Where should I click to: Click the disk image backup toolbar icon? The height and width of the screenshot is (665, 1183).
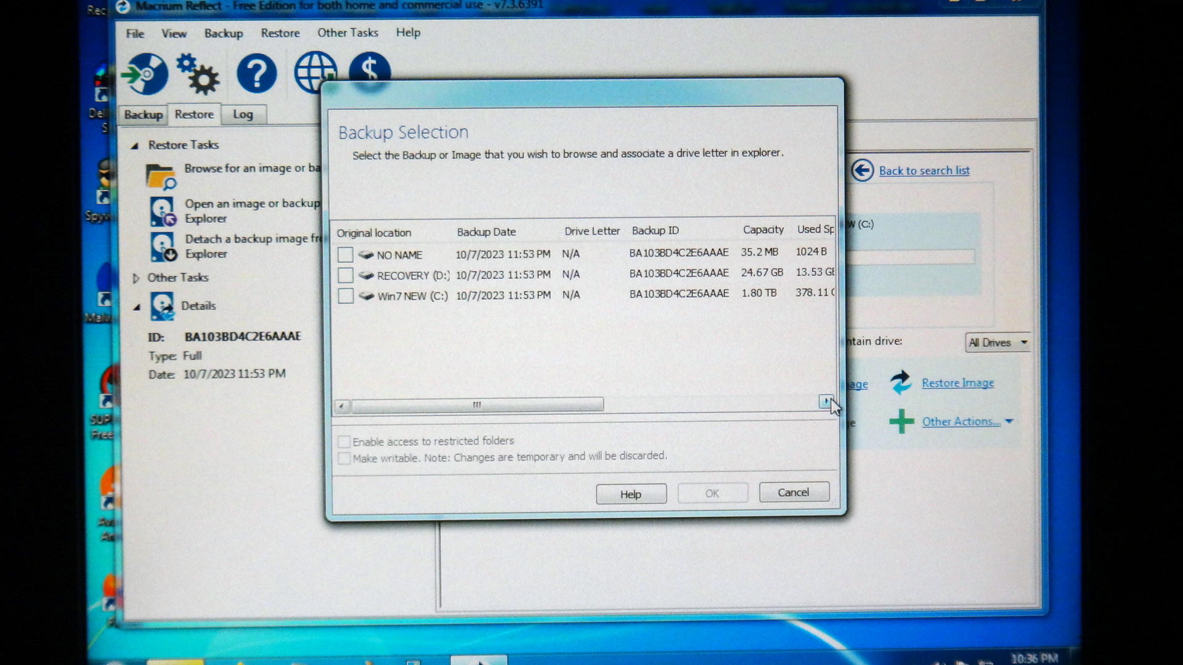[x=145, y=74]
